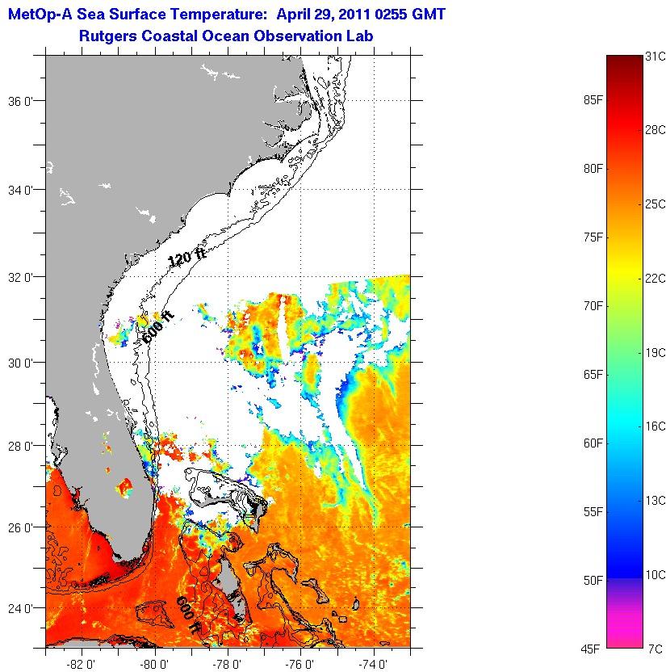Click the 30 0' latitude axis label
Viewport: 666px width, 672px height.
point(20,363)
